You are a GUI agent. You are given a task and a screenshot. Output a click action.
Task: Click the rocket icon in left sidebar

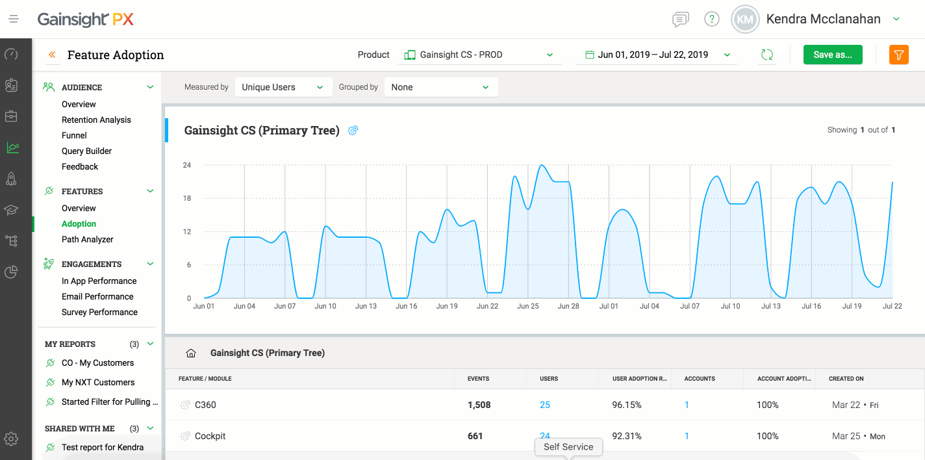(11, 179)
